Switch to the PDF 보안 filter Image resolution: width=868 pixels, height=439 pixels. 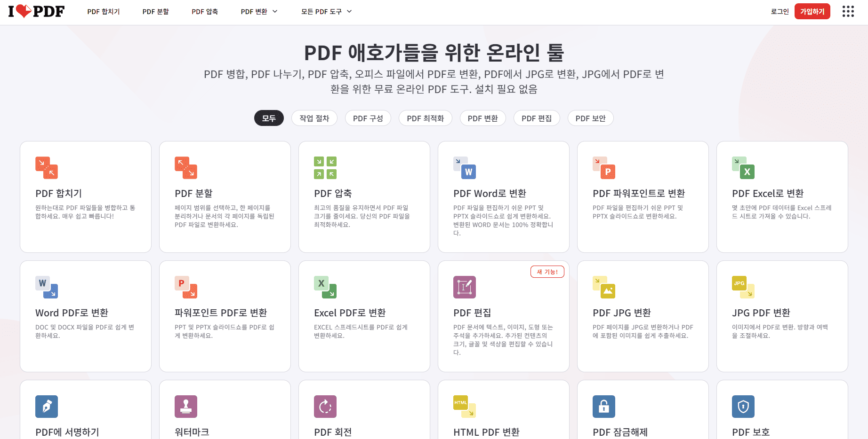tap(590, 118)
